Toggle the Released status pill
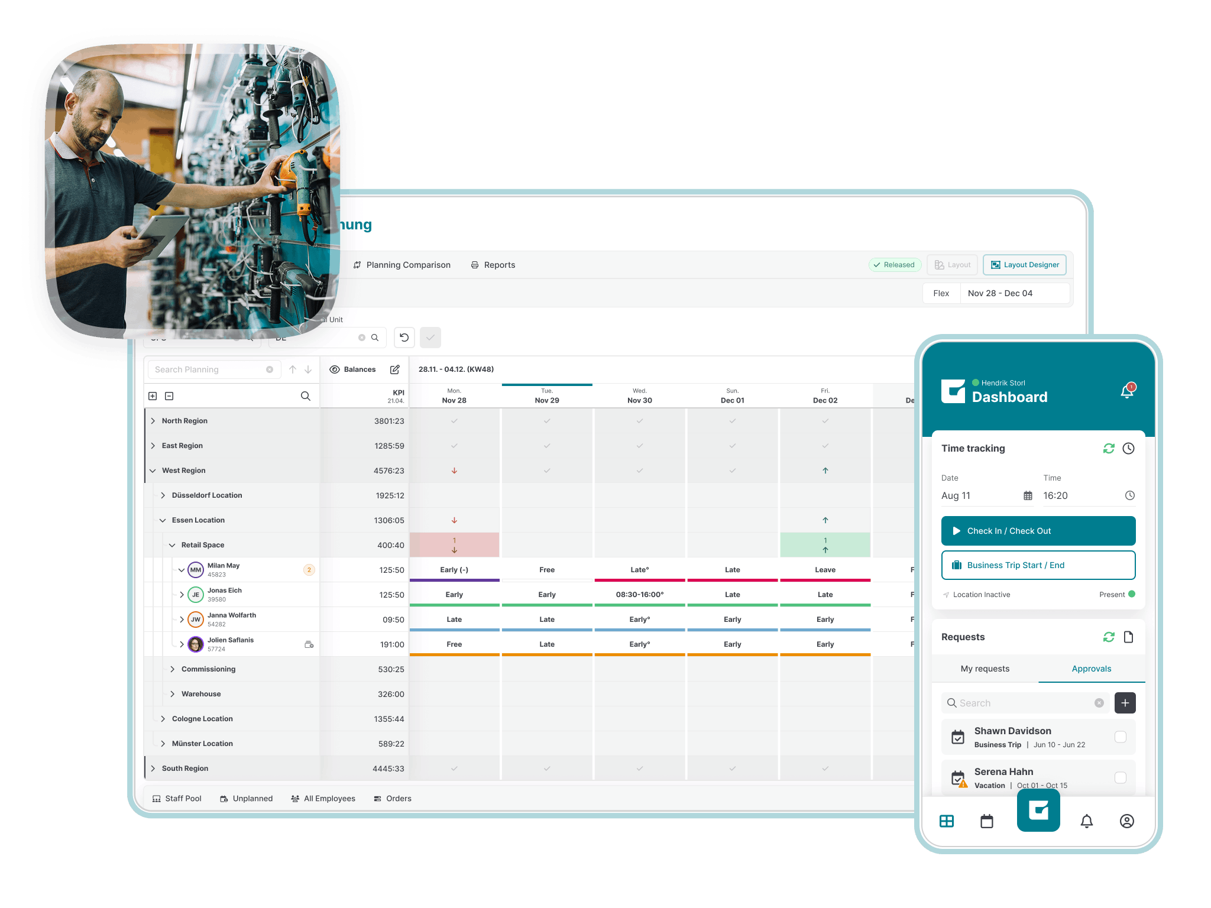Screen dimensions: 1211x908 pyautogui.click(x=895, y=264)
